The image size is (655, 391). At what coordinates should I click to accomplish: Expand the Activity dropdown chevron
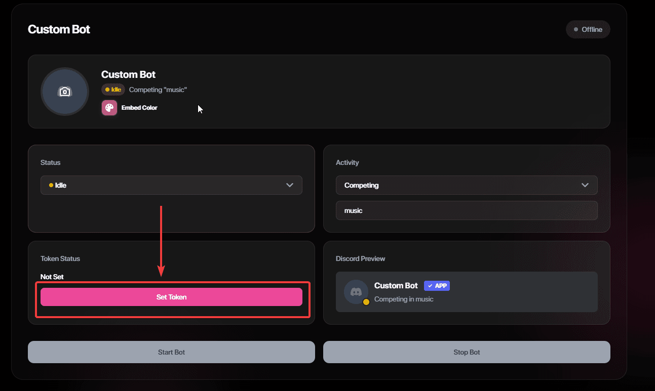(585, 185)
